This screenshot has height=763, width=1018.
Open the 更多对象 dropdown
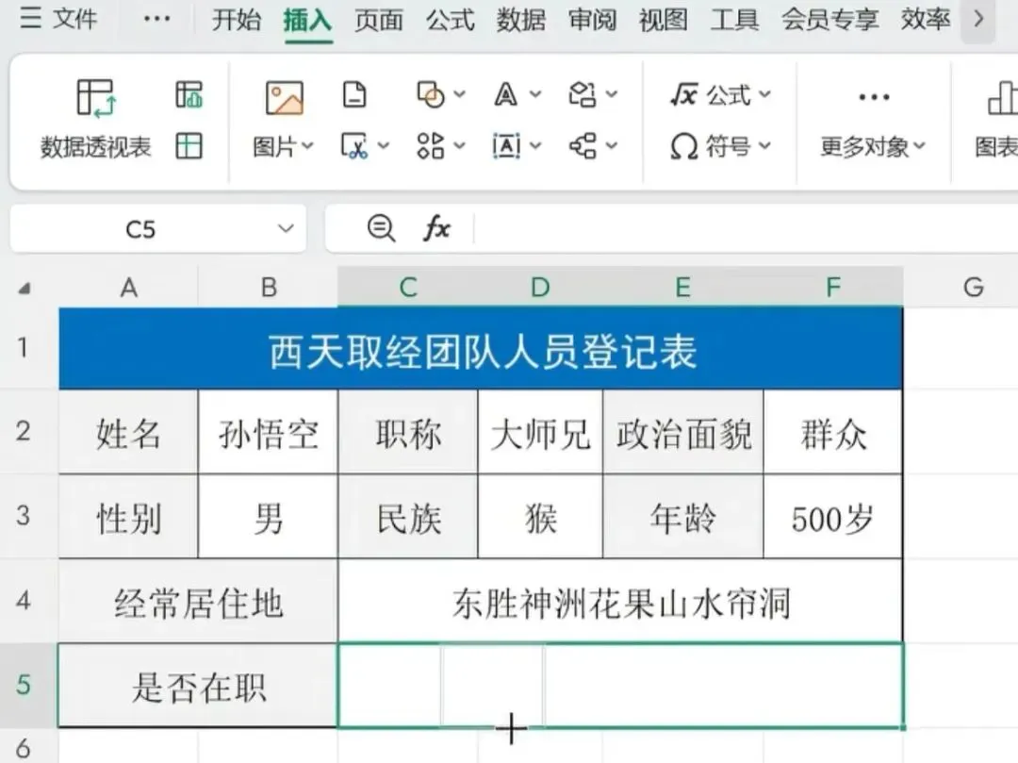point(873,147)
